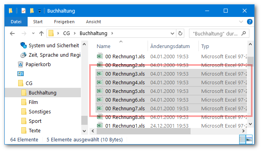The image size is (262, 152).
Task: Switch to the large thumbnails view icon
Action: click(249, 139)
